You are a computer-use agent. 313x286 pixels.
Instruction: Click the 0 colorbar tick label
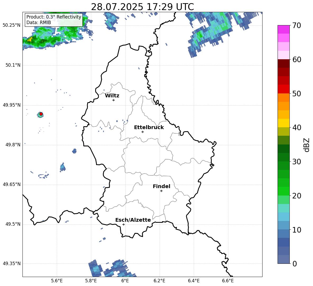point(294,264)
